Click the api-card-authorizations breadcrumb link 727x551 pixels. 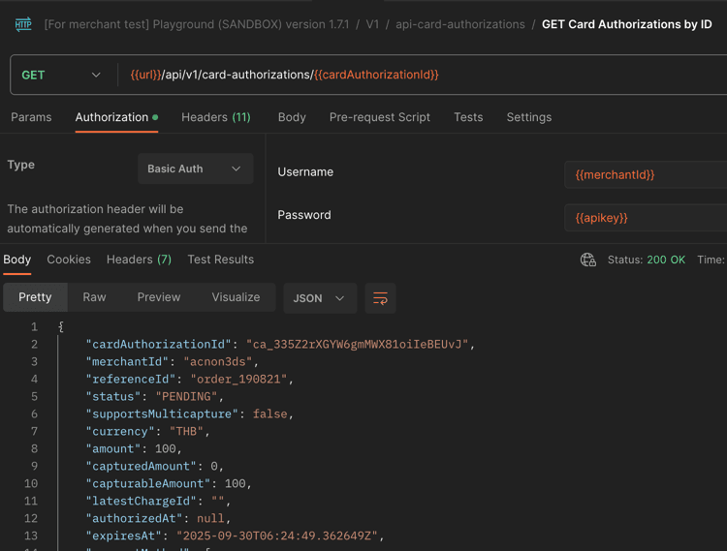pos(459,24)
